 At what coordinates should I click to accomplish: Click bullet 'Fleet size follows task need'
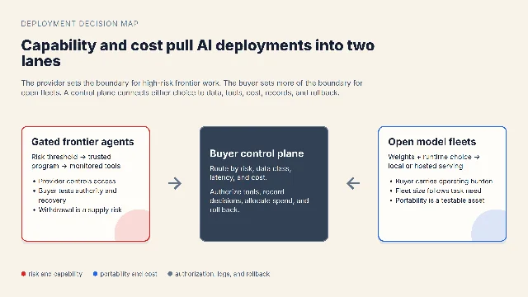pos(438,191)
